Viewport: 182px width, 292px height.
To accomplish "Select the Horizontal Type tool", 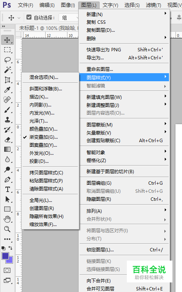I will [x=7, y=189].
